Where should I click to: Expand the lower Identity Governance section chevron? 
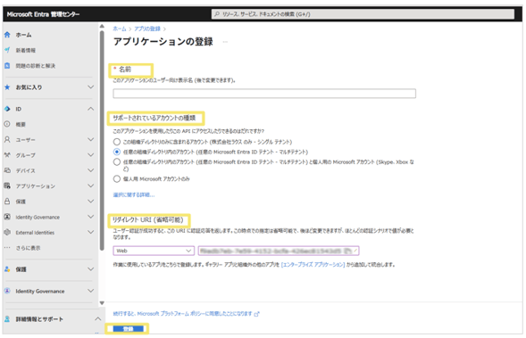click(x=90, y=291)
